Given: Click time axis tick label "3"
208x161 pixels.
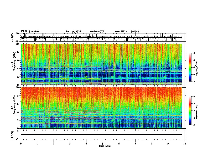Looking at the screenshot, I should (x=70, y=144).
